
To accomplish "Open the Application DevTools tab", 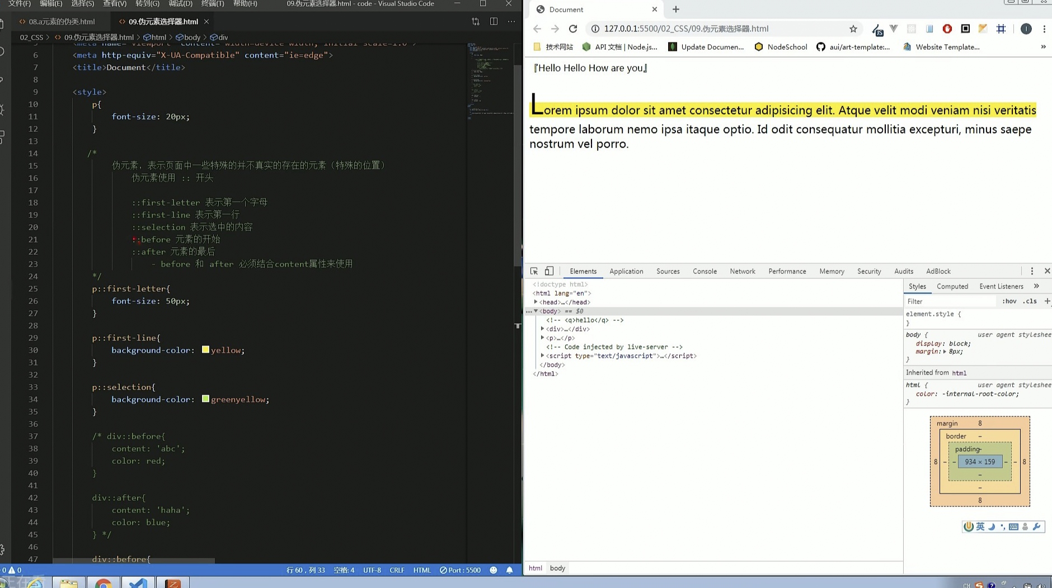I will [x=626, y=271].
